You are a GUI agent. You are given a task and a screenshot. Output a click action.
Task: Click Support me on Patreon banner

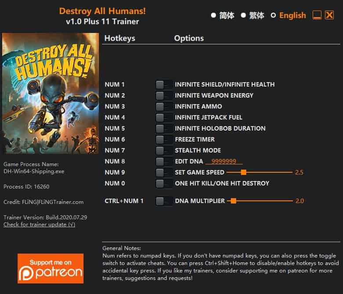[51, 269]
